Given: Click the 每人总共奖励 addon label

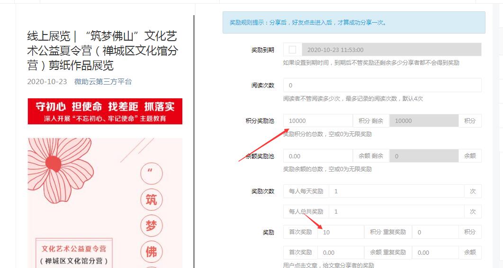Looking at the screenshot, I should tap(306, 211).
